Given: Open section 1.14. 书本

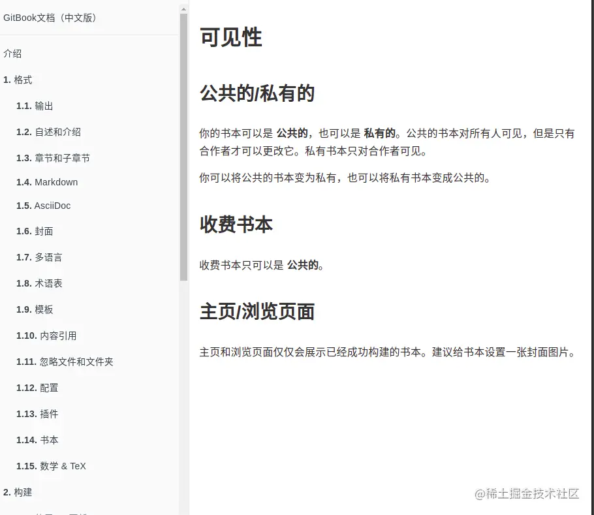Looking at the screenshot, I should [37, 440].
